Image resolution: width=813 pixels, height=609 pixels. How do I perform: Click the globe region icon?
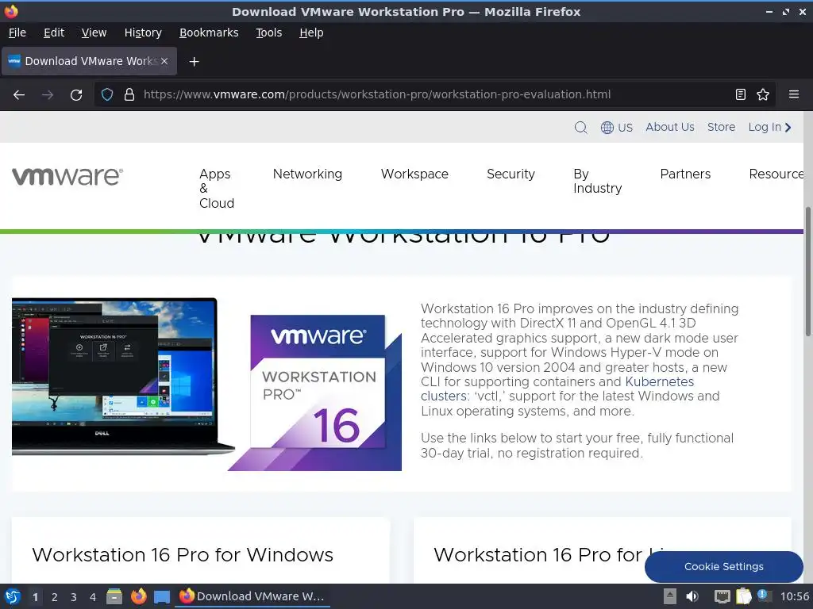(607, 128)
